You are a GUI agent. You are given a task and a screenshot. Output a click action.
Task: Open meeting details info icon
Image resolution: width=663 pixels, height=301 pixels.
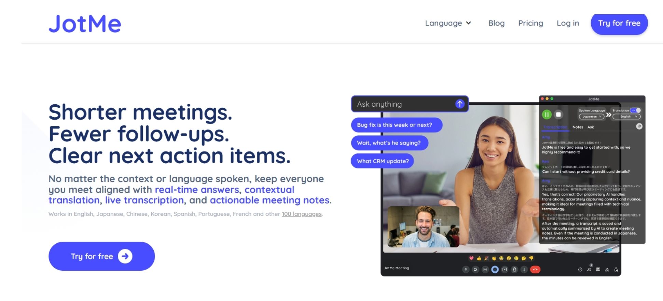tap(580, 269)
